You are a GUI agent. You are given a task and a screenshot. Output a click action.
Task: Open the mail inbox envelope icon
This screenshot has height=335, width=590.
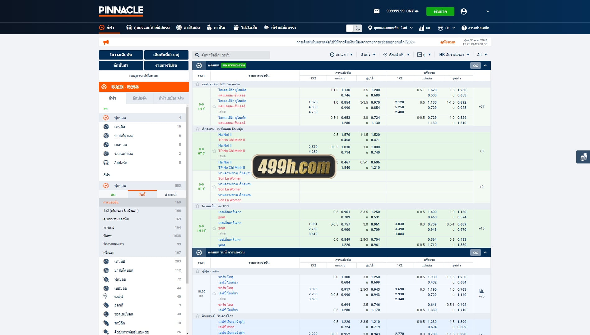pos(376,11)
